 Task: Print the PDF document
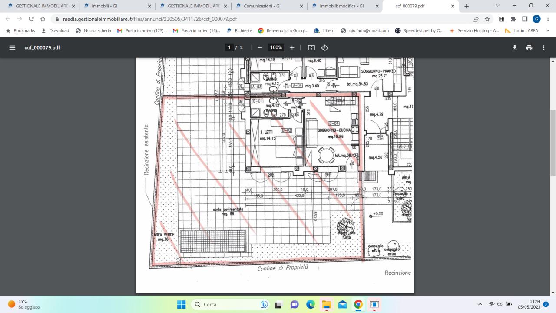529,47
